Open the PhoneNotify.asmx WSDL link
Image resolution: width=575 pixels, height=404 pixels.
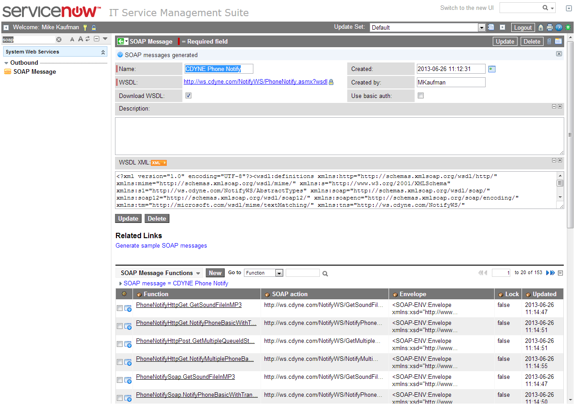pos(256,82)
